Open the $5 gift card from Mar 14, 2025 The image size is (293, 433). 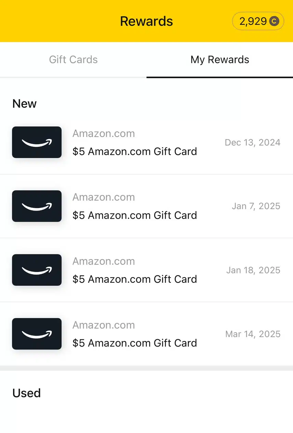[x=135, y=343]
